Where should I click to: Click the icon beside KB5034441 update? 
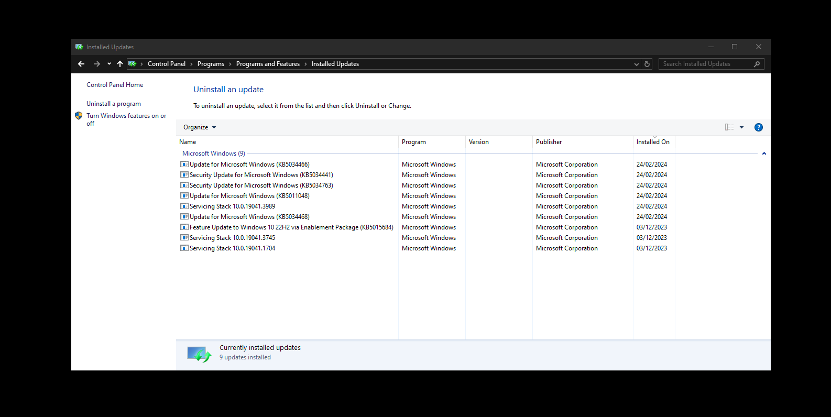pyautogui.click(x=184, y=175)
